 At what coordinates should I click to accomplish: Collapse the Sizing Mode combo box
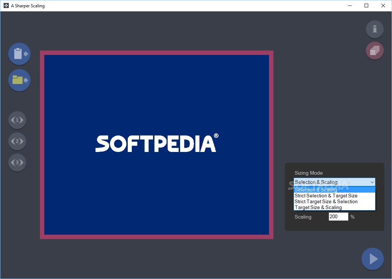[x=335, y=182]
